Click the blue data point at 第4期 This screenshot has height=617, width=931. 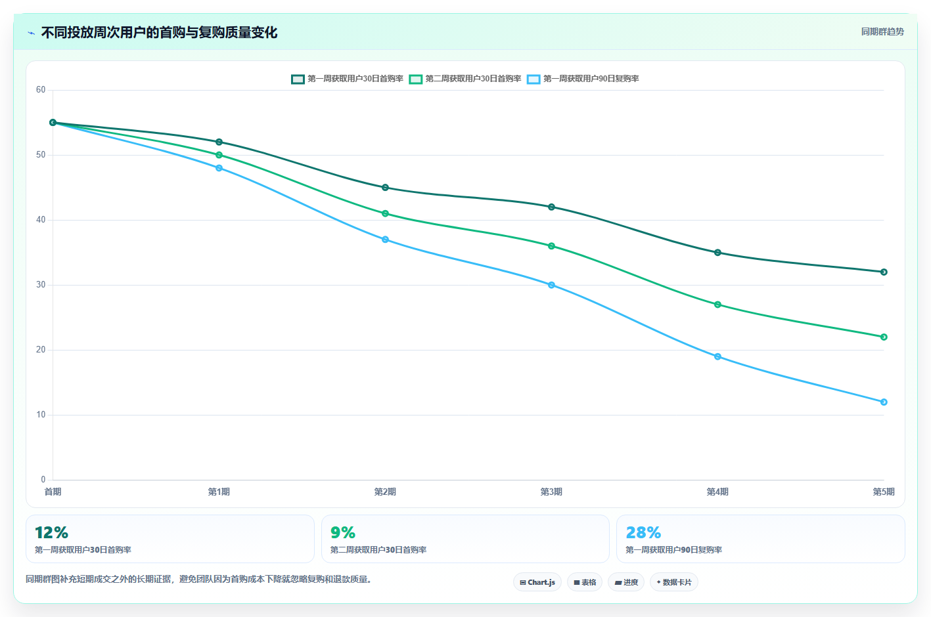click(x=717, y=356)
